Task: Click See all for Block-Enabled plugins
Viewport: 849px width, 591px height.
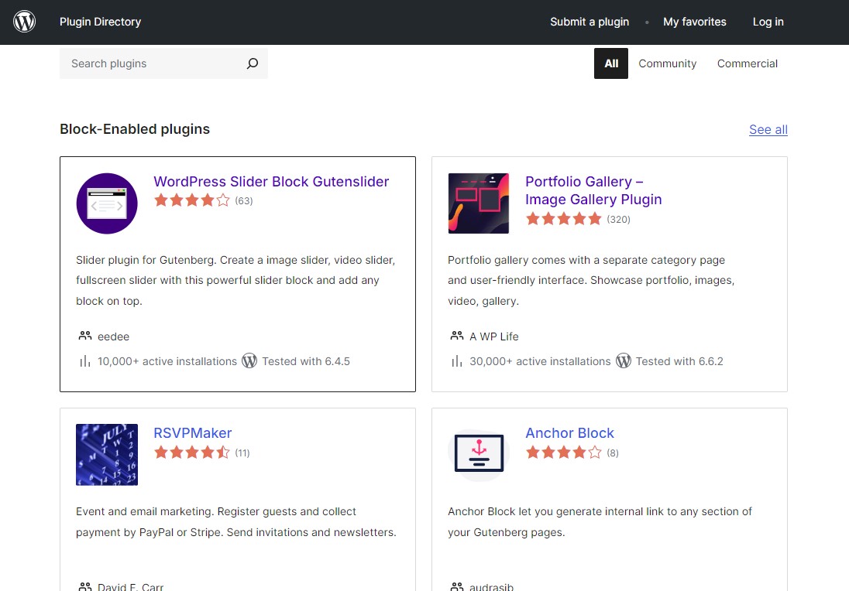Action: click(x=768, y=130)
